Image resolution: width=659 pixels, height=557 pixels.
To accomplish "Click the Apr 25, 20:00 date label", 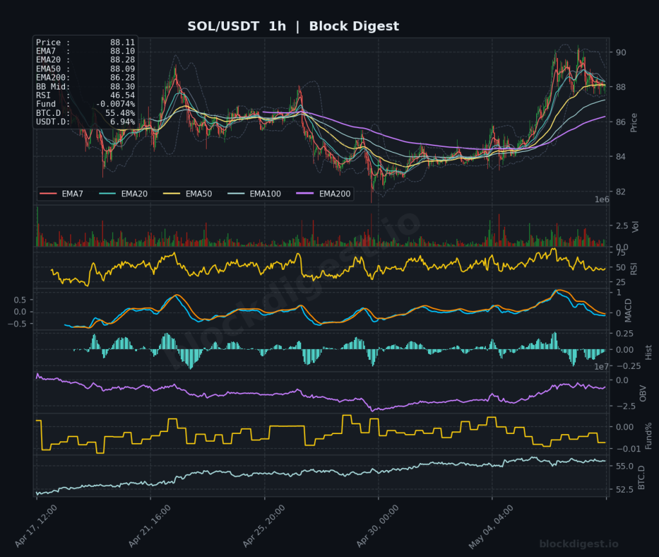I will click(x=264, y=526).
